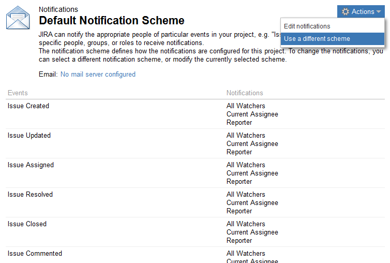390x263 pixels.
Task: Click the Issue Commented event label
Action: pyautogui.click(x=35, y=254)
